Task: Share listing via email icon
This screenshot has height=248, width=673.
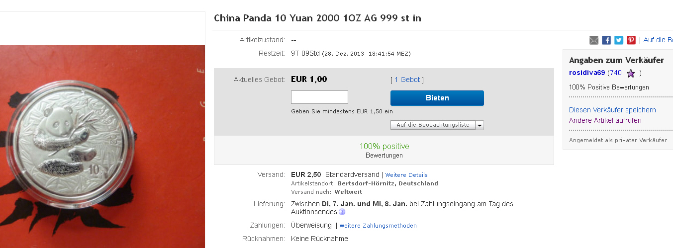Action: (x=594, y=40)
